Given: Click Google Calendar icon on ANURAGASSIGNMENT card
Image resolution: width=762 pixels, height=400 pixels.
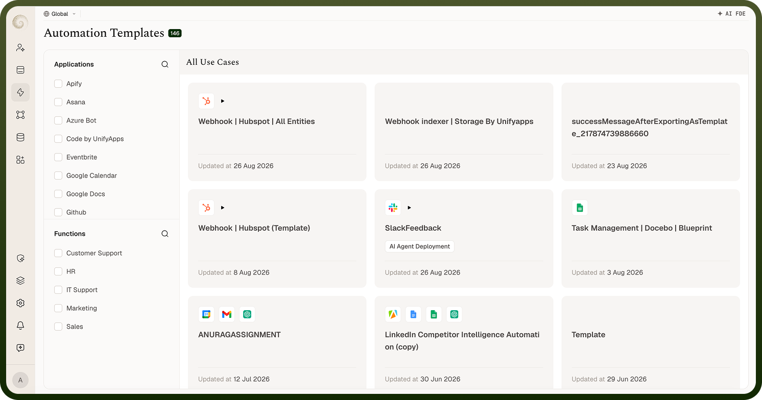Looking at the screenshot, I should [206, 314].
